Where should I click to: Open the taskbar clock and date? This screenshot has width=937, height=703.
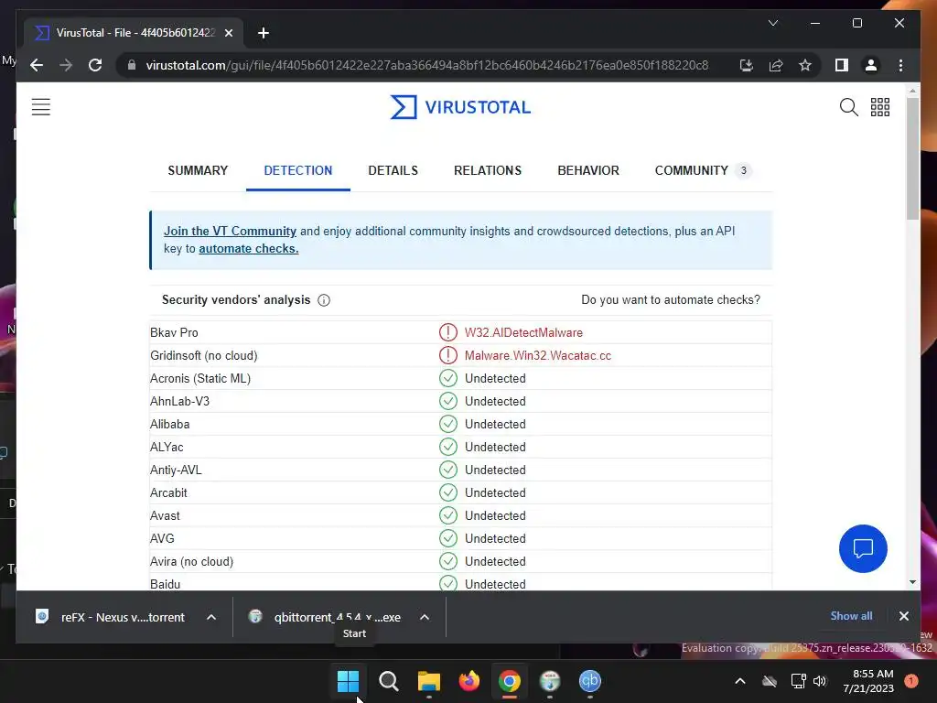(868, 681)
